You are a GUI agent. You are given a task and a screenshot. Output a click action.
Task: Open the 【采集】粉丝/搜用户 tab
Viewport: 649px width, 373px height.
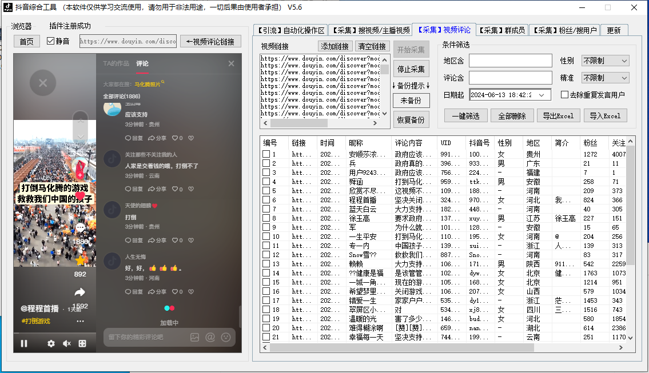565,30
